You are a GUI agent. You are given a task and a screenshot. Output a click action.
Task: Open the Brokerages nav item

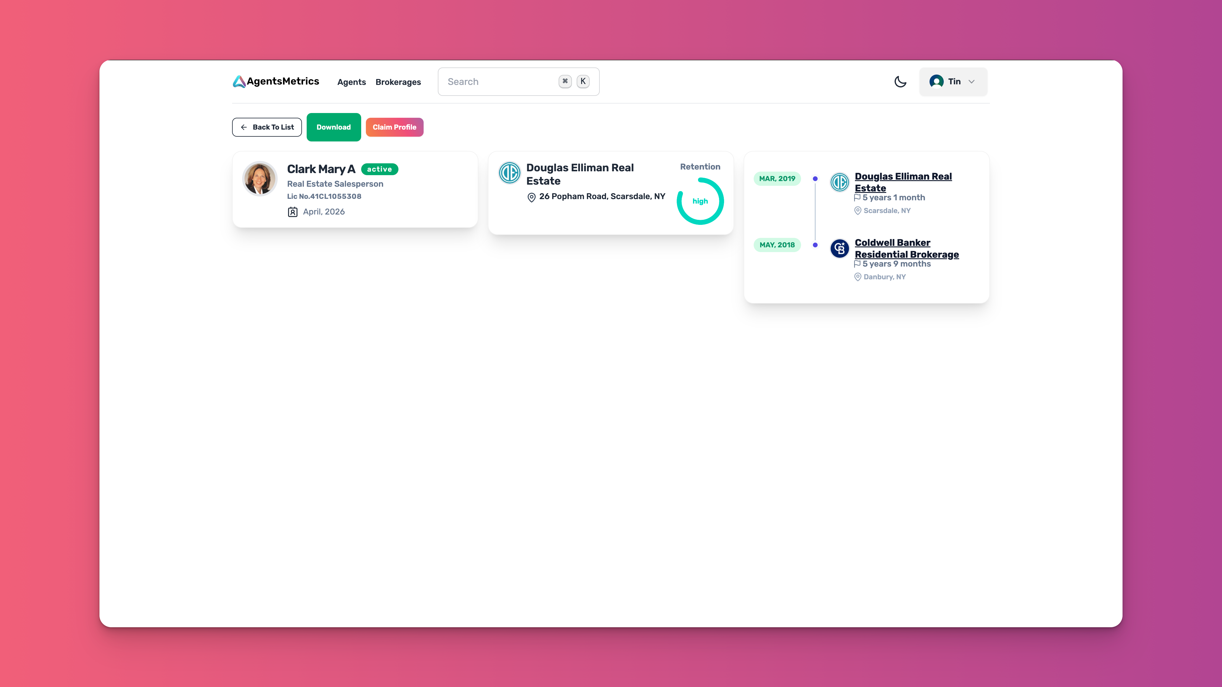398,82
